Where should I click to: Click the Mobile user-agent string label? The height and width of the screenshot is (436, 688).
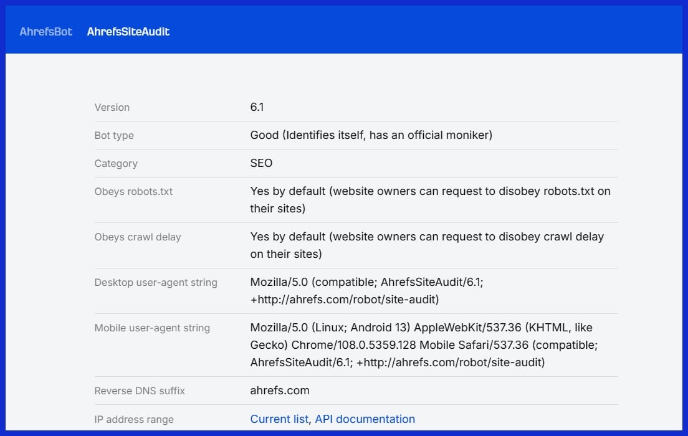152,328
